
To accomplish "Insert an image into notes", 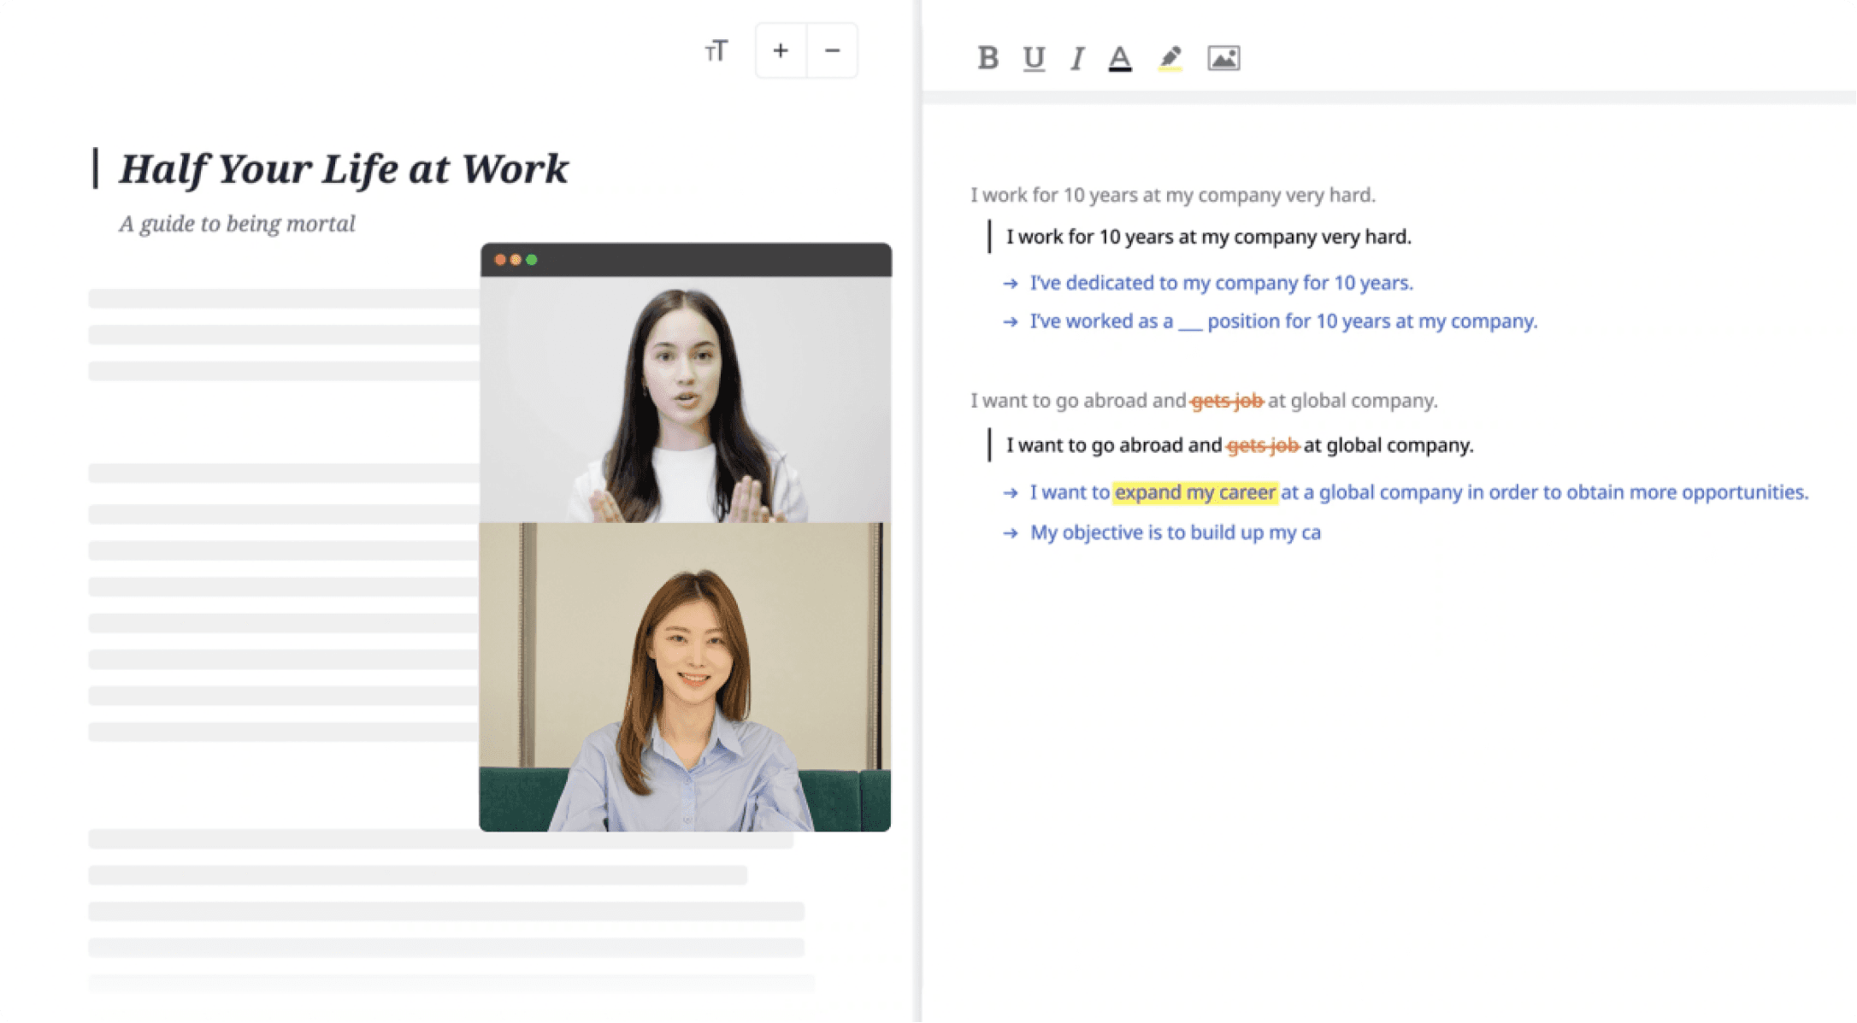I will (x=1223, y=58).
